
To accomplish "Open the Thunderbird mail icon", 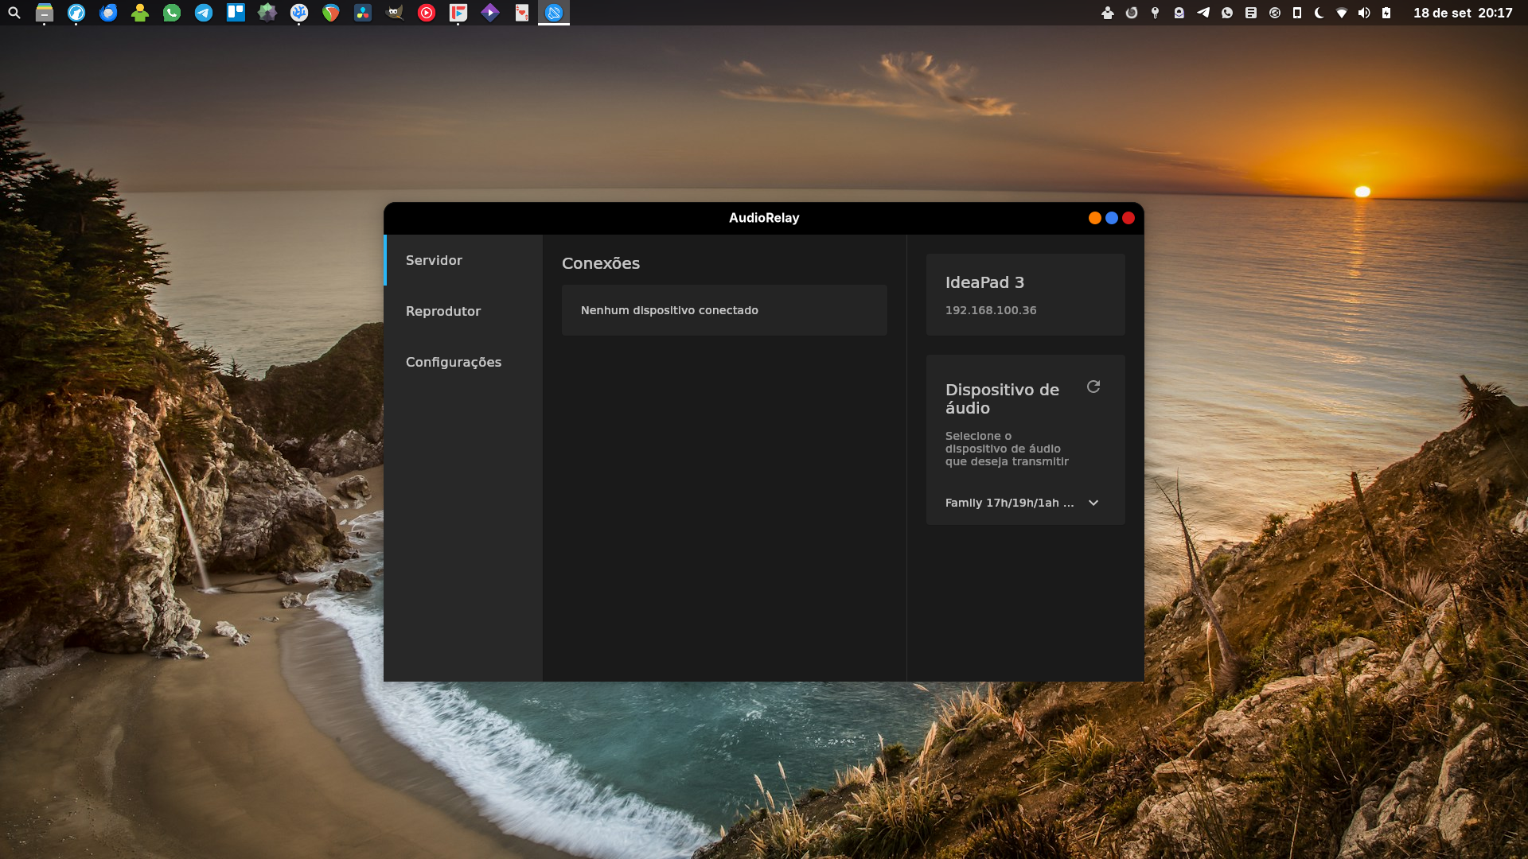I will click(x=108, y=13).
